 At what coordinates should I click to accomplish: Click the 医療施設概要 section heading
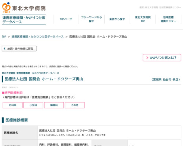[x=16, y=120]
